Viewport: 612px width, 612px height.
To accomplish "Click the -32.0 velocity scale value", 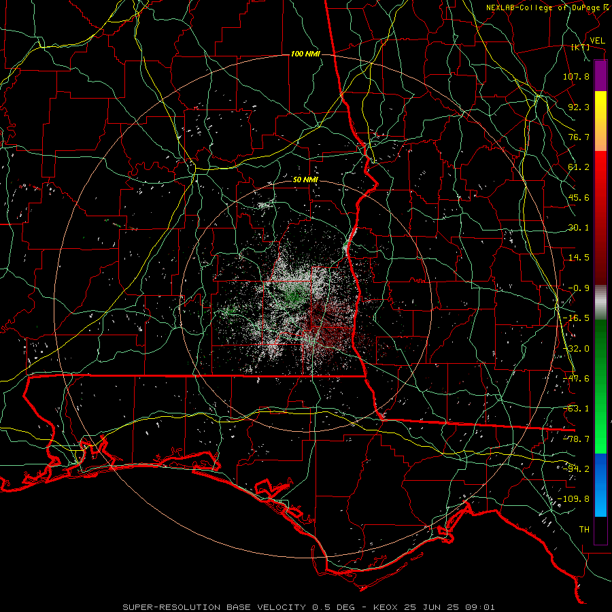I will click(x=576, y=349).
